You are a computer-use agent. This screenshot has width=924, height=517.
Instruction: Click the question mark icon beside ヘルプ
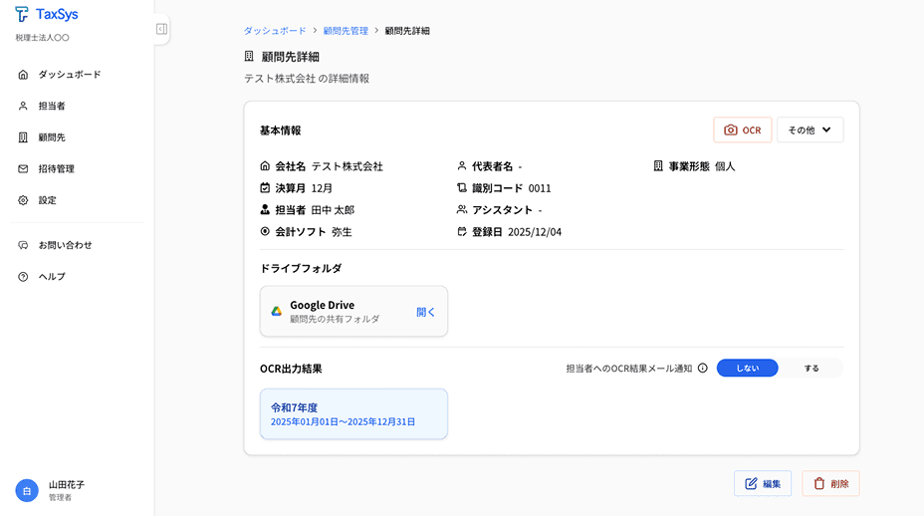[x=23, y=277]
